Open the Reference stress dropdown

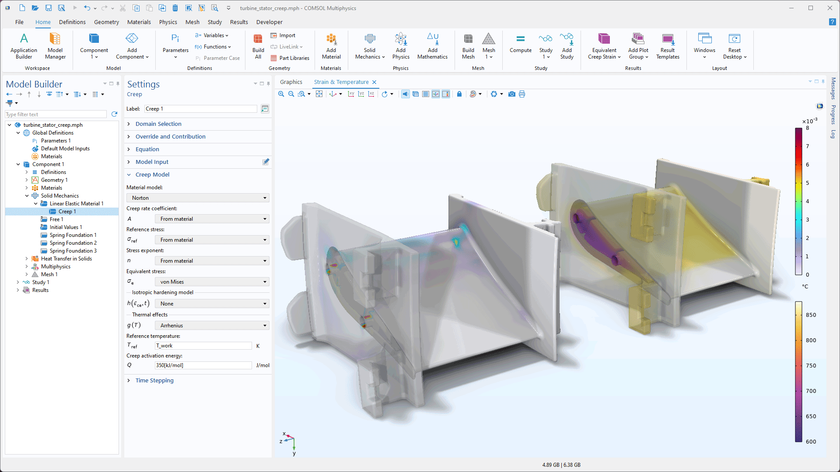point(212,240)
